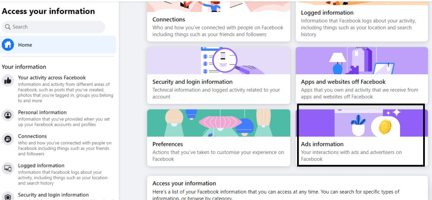Click the Connections people icon in sidebar
This screenshot has width=432, height=200.
pos(8,139)
